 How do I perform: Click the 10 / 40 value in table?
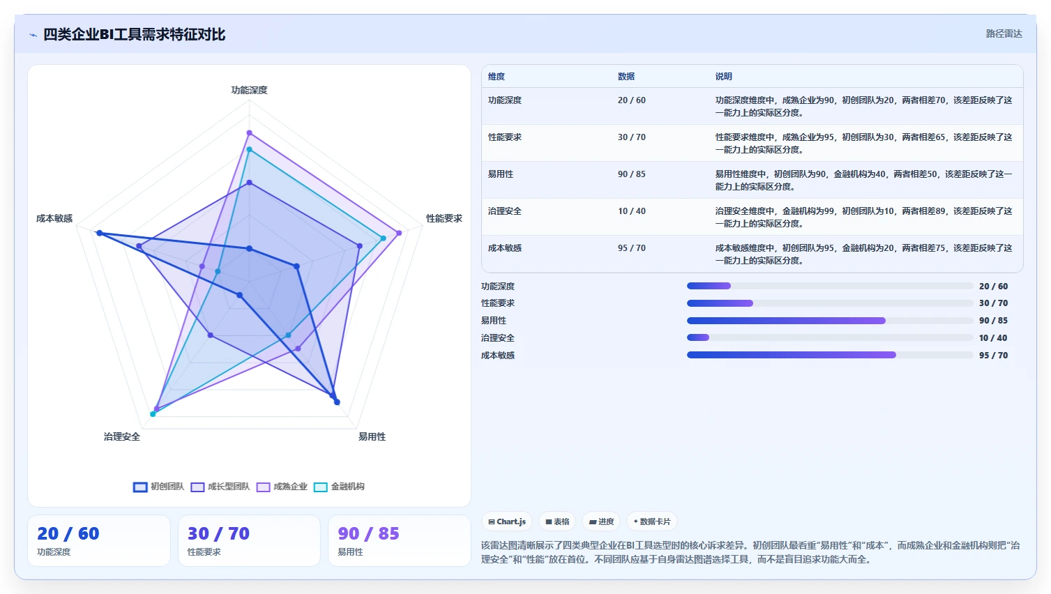pos(632,211)
